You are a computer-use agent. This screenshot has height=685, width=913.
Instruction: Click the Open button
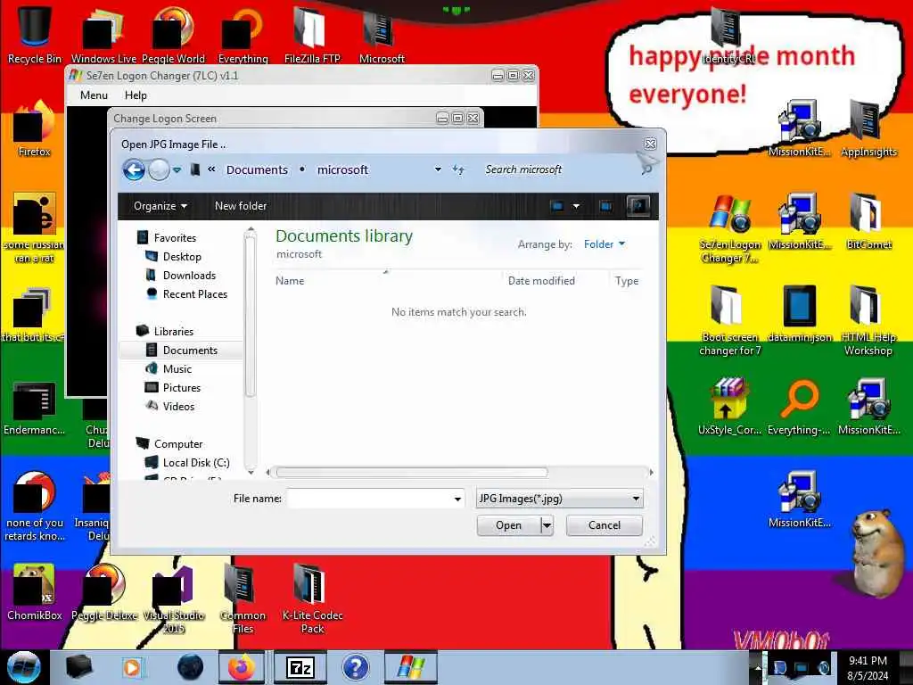click(509, 525)
